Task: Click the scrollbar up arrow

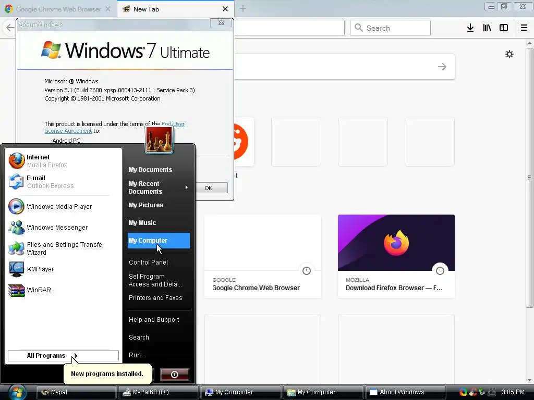Action: (x=529, y=43)
